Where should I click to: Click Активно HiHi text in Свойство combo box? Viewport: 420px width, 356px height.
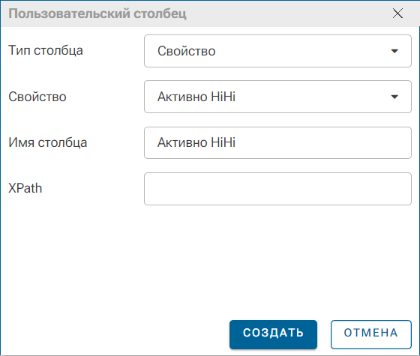(x=196, y=97)
